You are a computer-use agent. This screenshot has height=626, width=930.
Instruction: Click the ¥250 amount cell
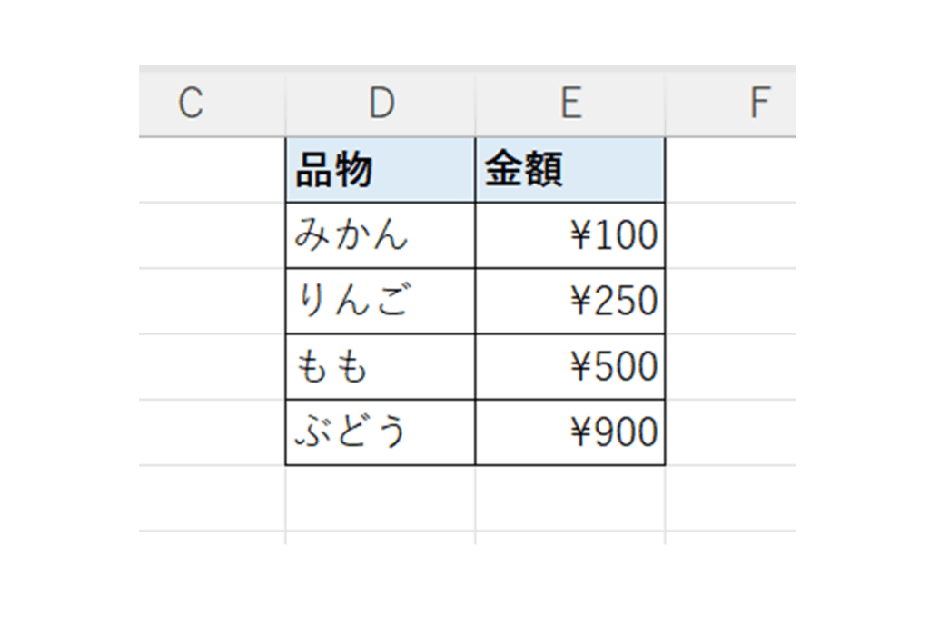(569, 301)
